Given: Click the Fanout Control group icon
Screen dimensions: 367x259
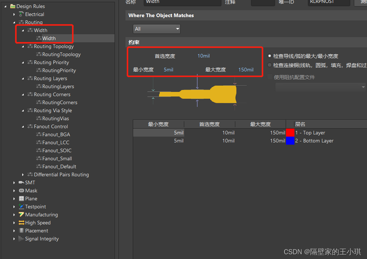Looking at the screenshot, I should coord(30,126).
